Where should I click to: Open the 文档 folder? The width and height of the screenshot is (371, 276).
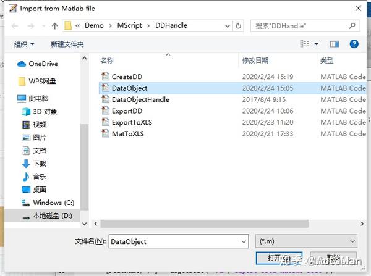34,151
